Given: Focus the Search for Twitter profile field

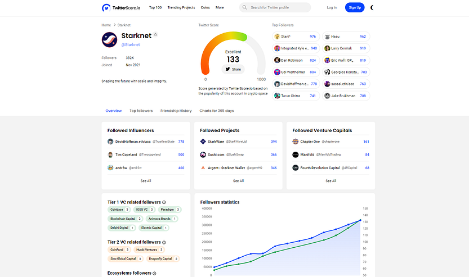Looking at the screenshot, I should [x=275, y=7].
